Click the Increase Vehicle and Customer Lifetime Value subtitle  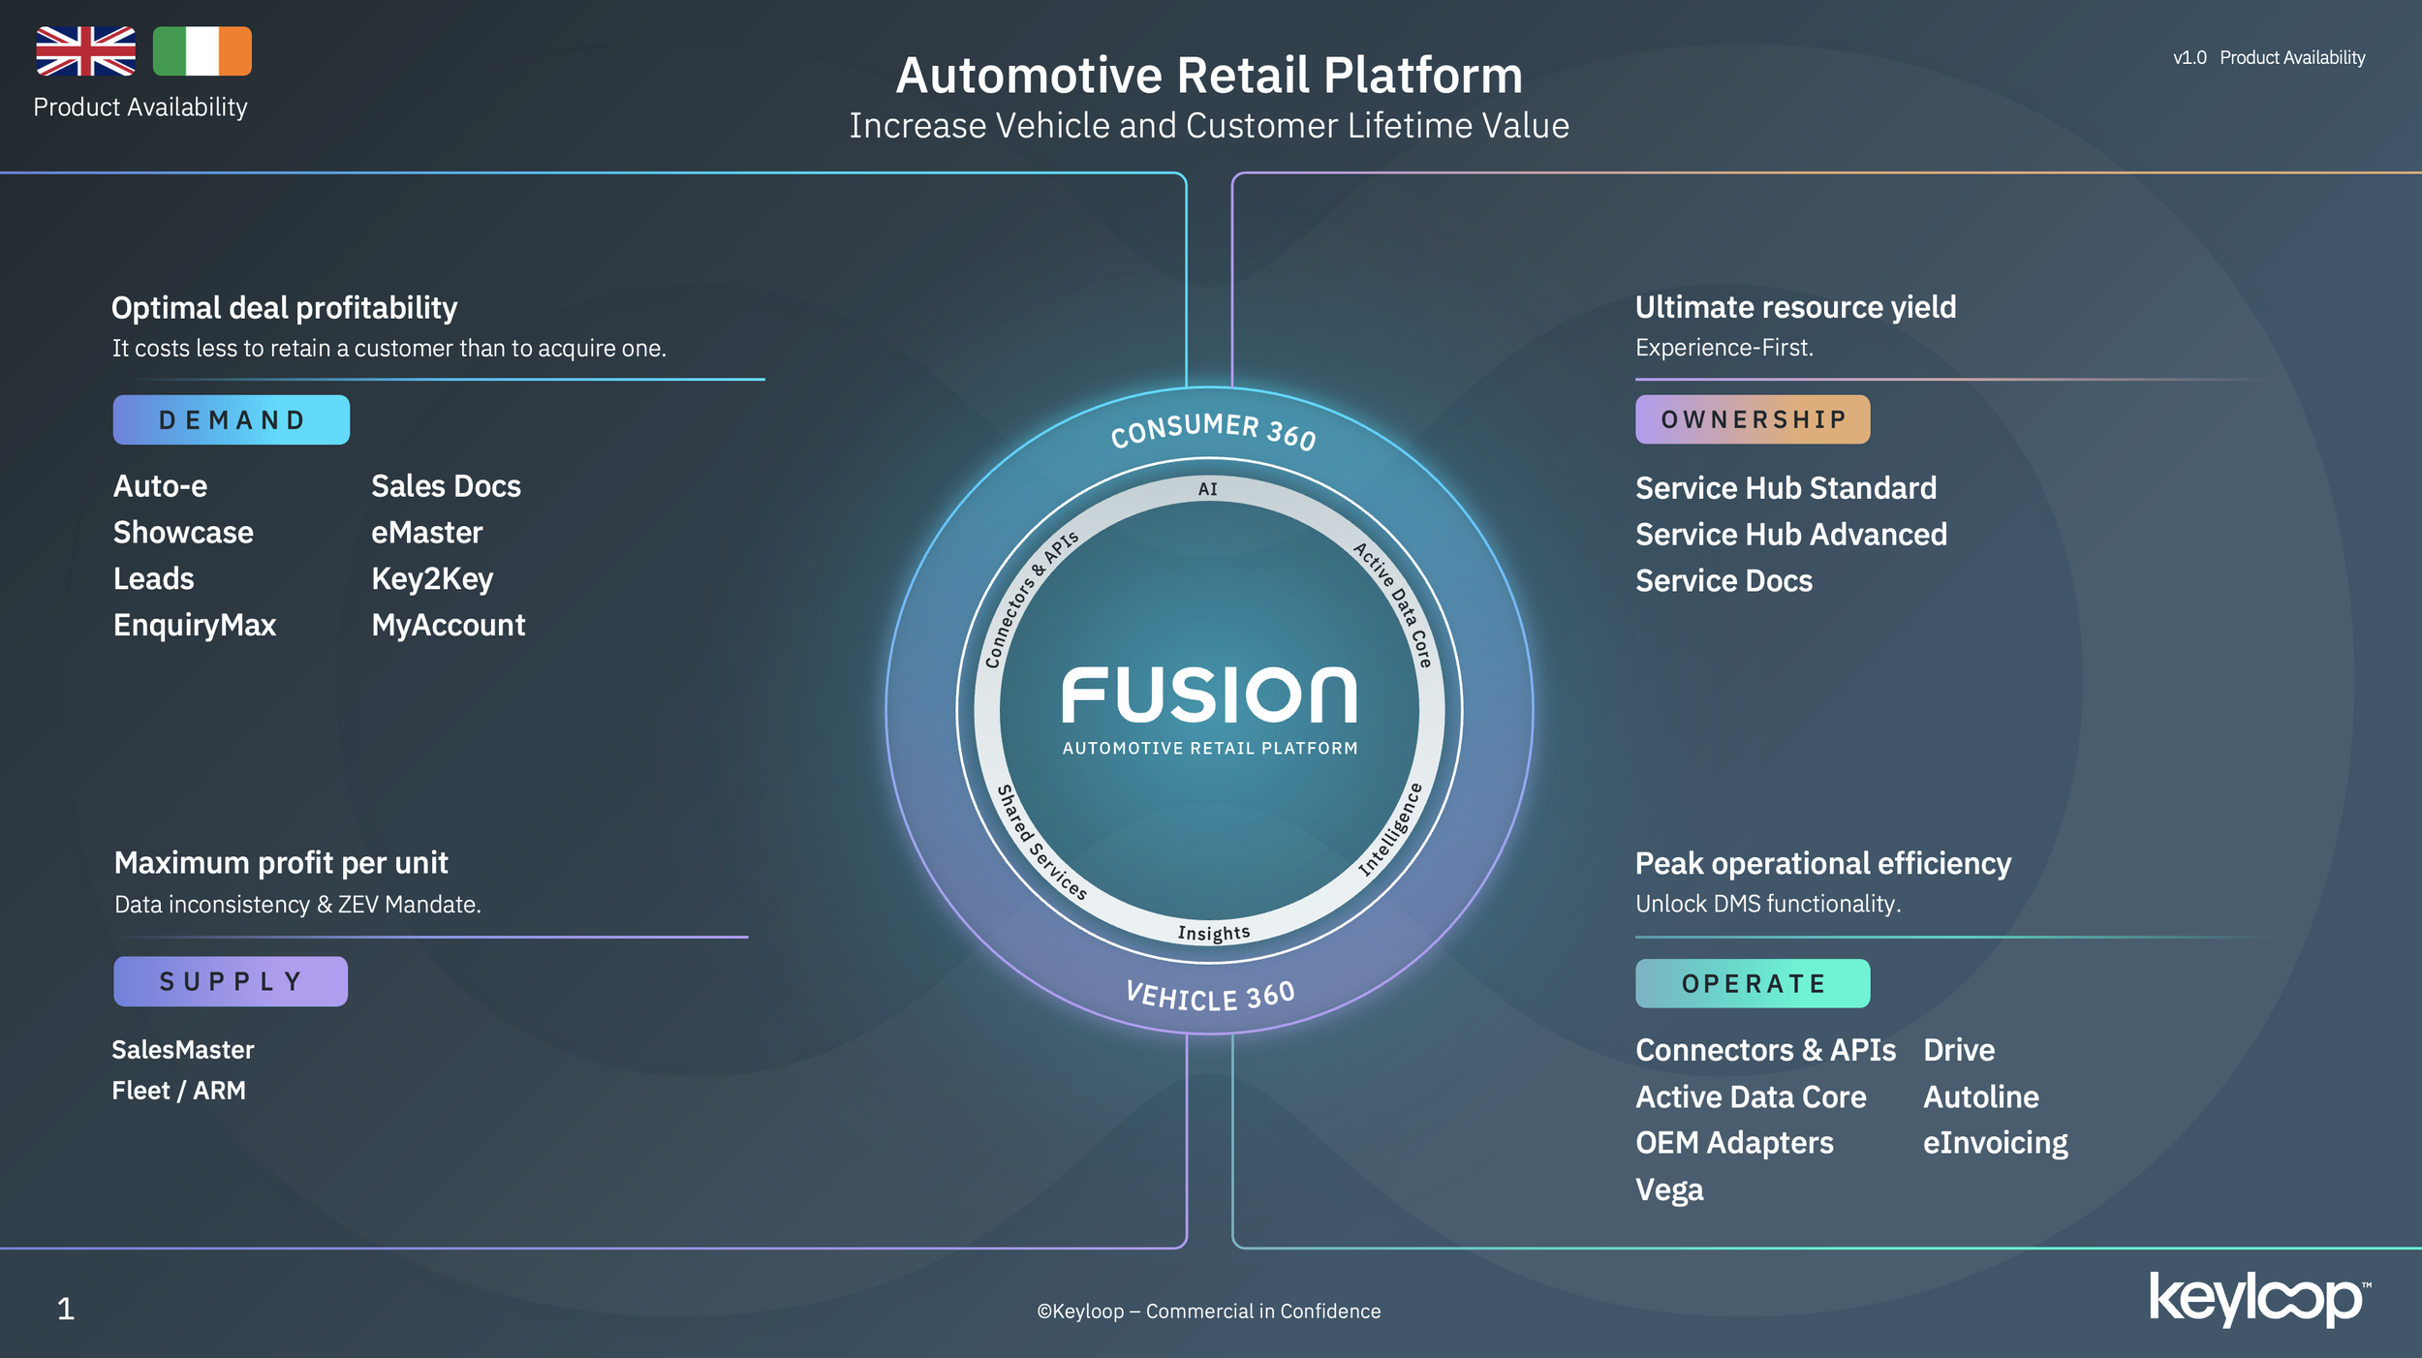[x=1209, y=126]
